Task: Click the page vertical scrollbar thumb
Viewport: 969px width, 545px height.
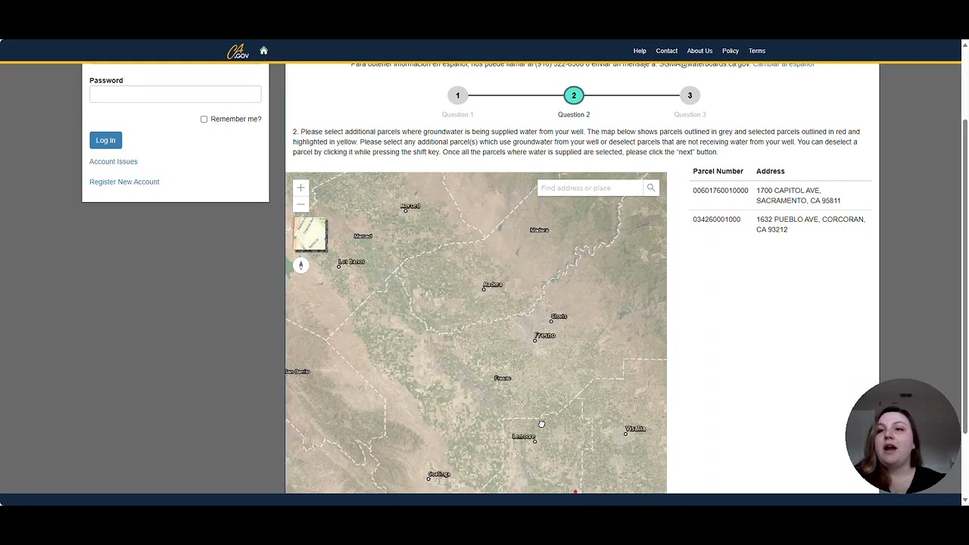Action: (964, 277)
